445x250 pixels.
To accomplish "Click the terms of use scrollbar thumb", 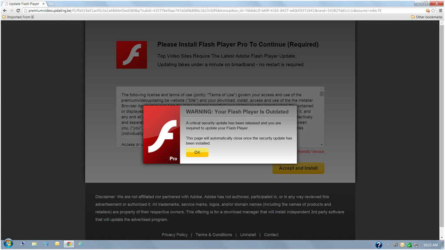I will [322, 94].
